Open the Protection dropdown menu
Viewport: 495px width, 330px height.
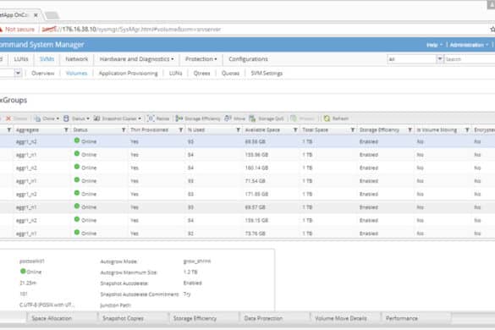click(x=201, y=59)
